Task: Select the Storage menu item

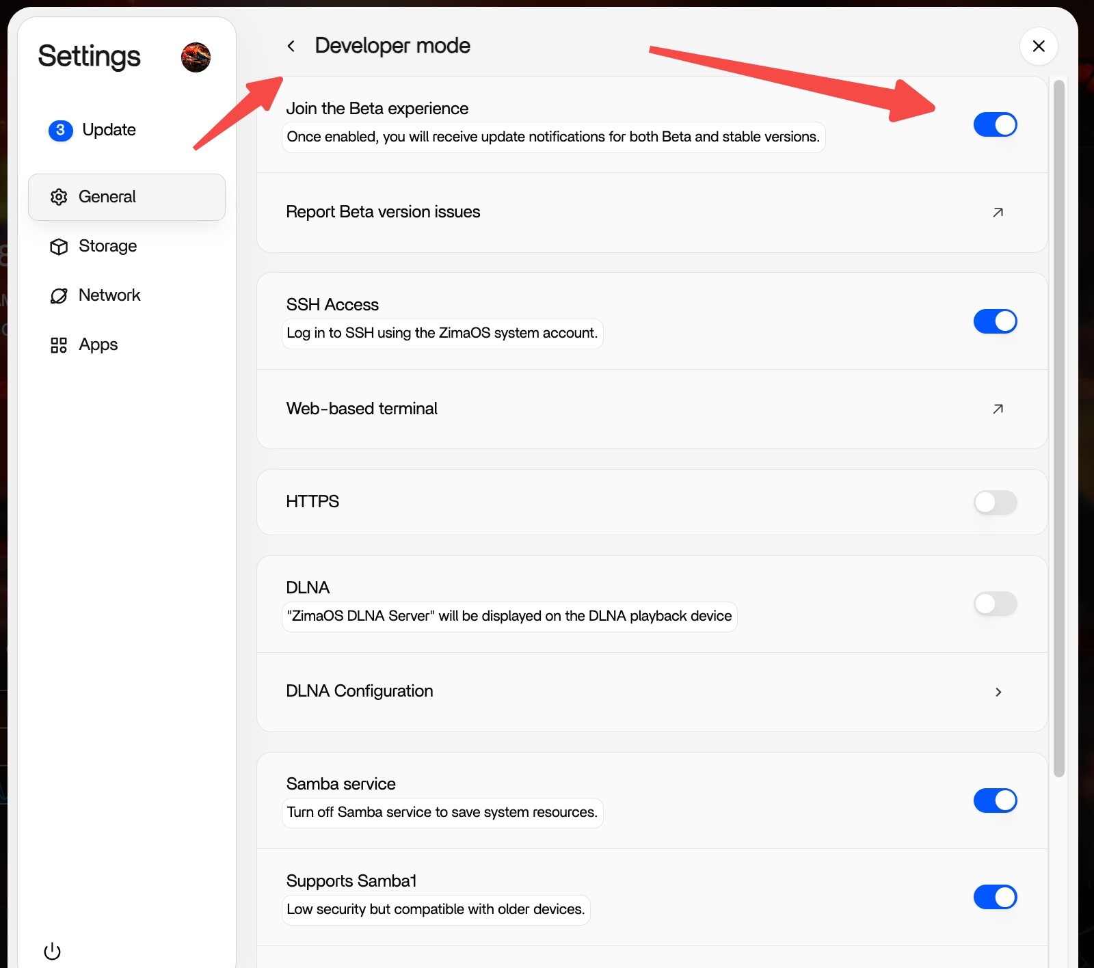Action: click(x=127, y=246)
